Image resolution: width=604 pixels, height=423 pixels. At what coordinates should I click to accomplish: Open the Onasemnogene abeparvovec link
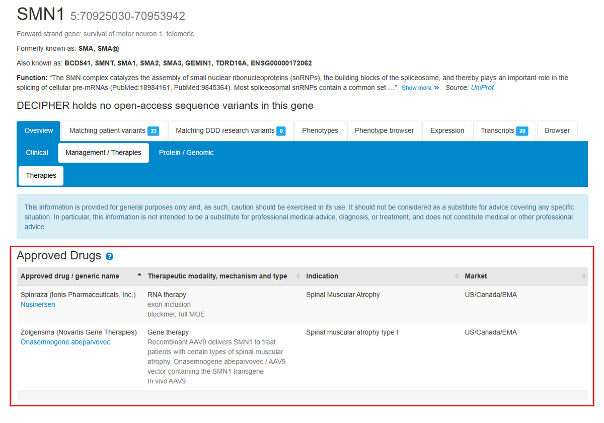pos(65,342)
